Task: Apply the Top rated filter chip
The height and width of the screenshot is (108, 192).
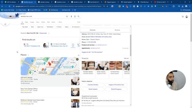Action: tap(25, 27)
